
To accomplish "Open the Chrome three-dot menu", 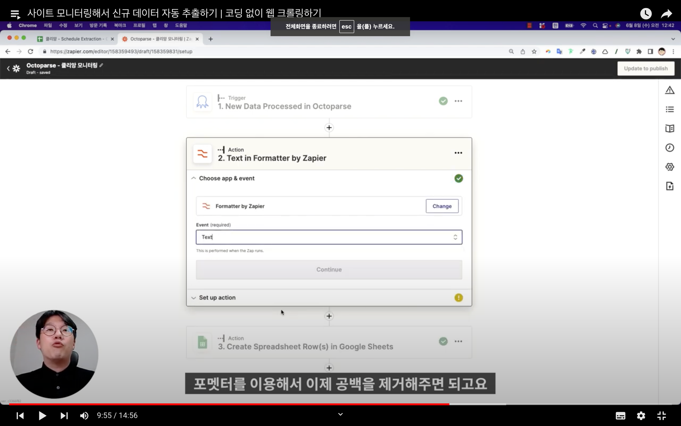I will point(673,52).
